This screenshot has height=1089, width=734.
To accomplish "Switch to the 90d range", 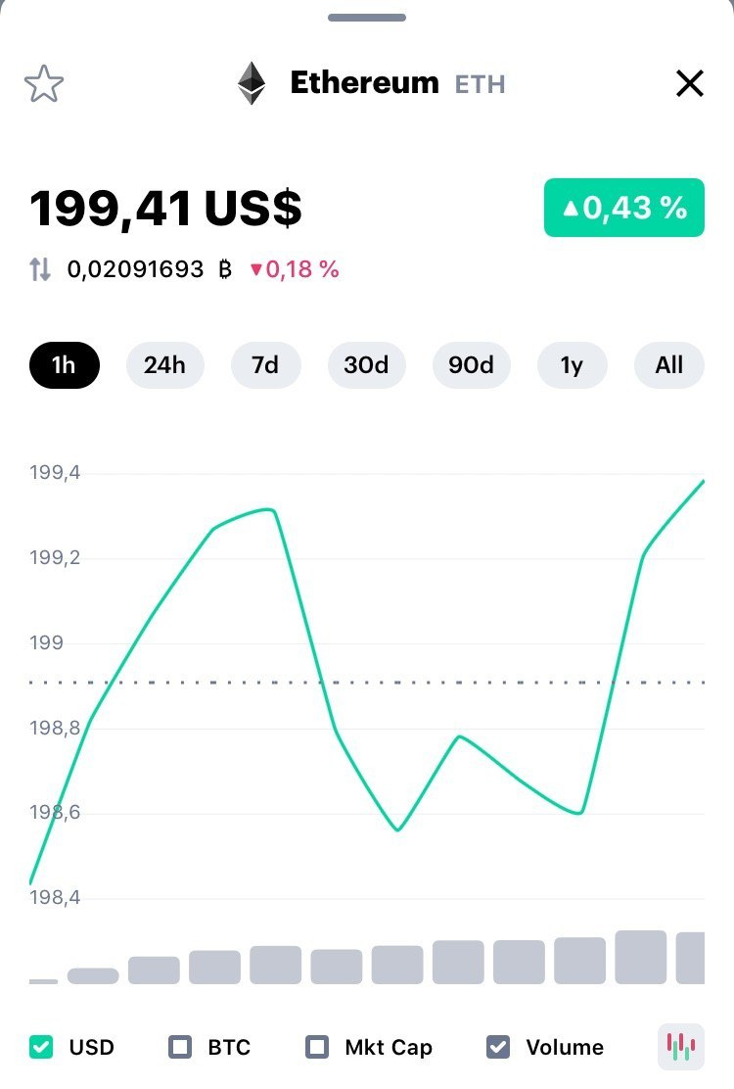I will (x=471, y=365).
